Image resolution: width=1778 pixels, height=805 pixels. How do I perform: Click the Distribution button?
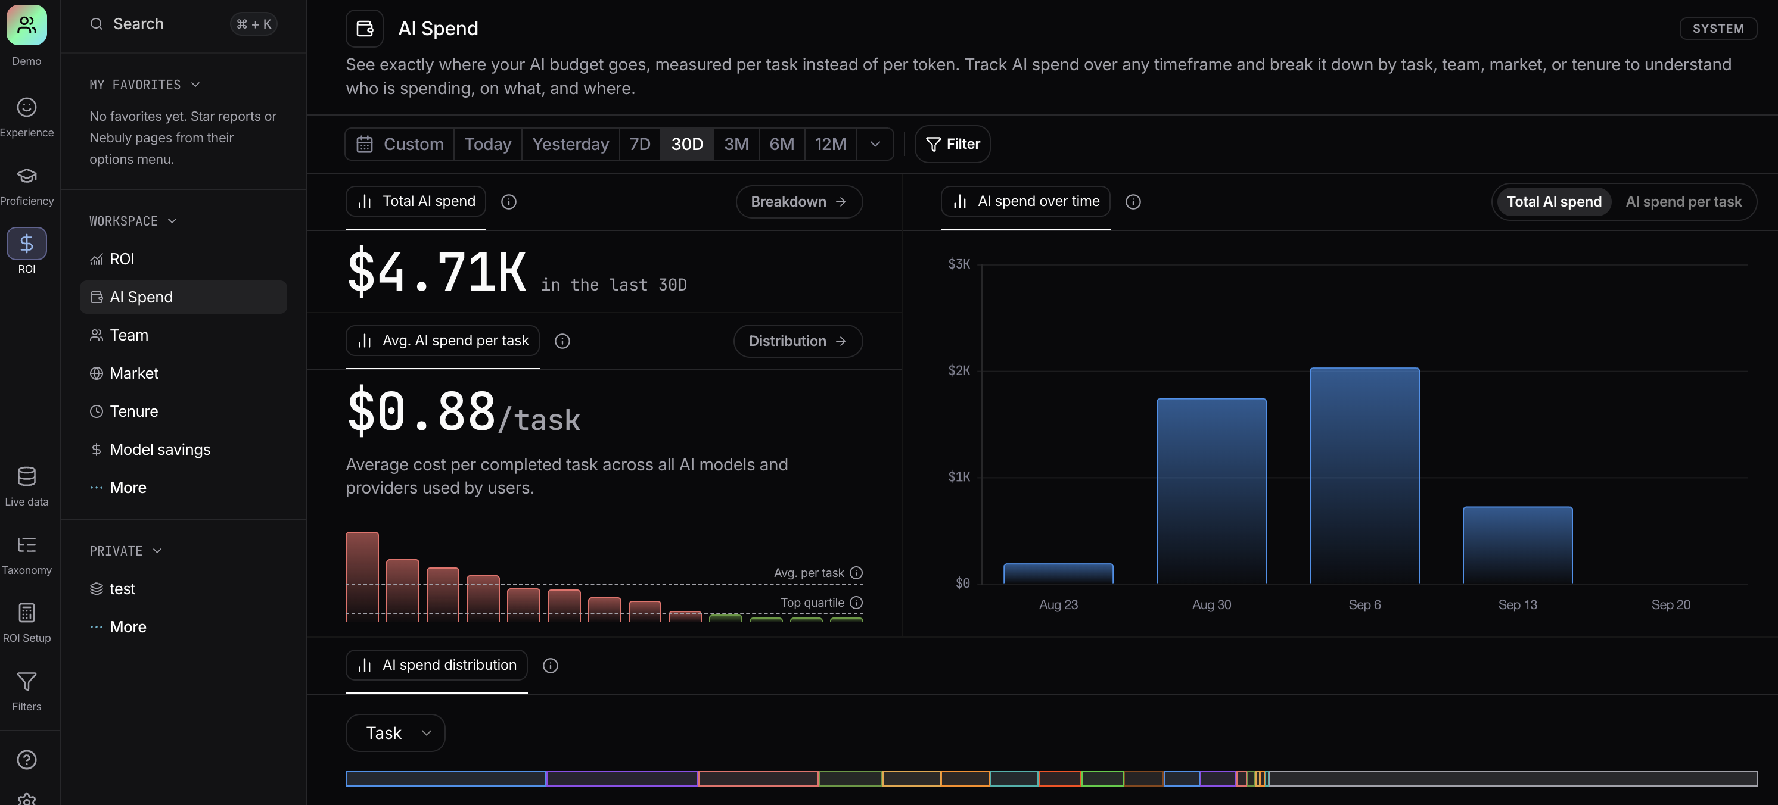(x=797, y=341)
